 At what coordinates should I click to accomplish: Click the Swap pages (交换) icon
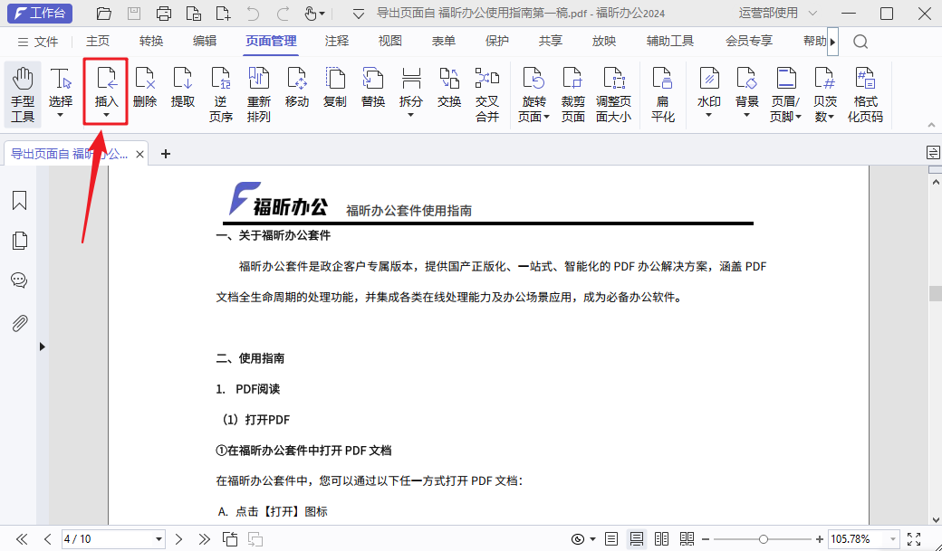[x=448, y=88]
